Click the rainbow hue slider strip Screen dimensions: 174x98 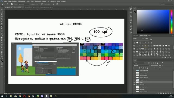point(172,22)
